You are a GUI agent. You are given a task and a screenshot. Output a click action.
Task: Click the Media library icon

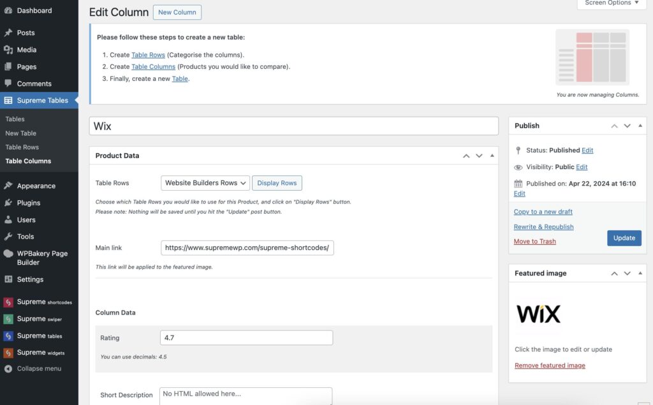[x=8, y=50]
